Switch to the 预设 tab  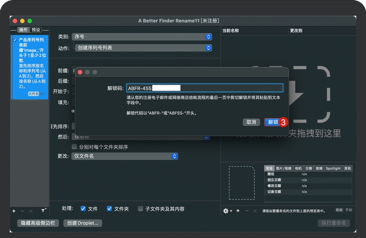click(x=36, y=30)
